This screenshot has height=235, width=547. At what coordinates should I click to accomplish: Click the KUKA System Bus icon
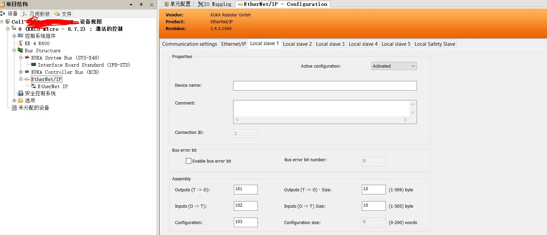pos(27,58)
